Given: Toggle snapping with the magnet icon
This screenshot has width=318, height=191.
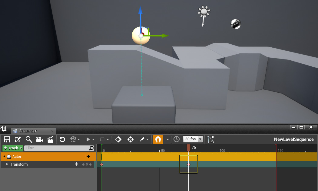Looking at the screenshot, I should point(158,139).
